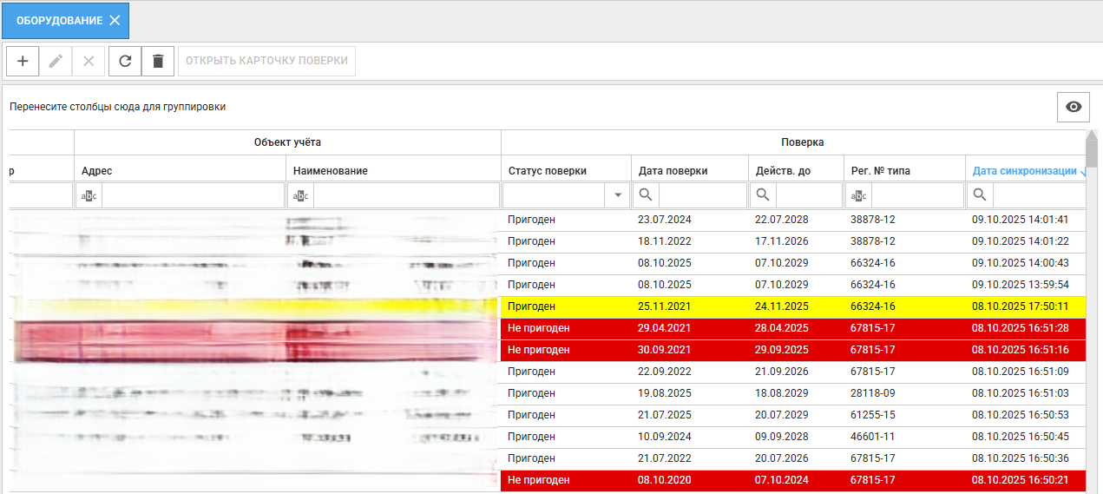Click search icon in Дата поверки filter
This screenshot has width=1103, height=494.
[646, 195]
